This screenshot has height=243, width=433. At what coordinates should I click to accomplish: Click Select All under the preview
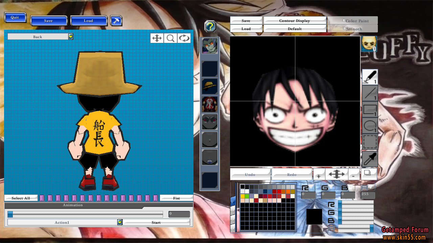point(21,198)
